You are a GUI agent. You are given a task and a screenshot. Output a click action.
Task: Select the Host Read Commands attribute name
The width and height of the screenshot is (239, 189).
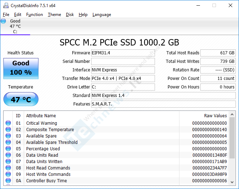coord(48,168)
